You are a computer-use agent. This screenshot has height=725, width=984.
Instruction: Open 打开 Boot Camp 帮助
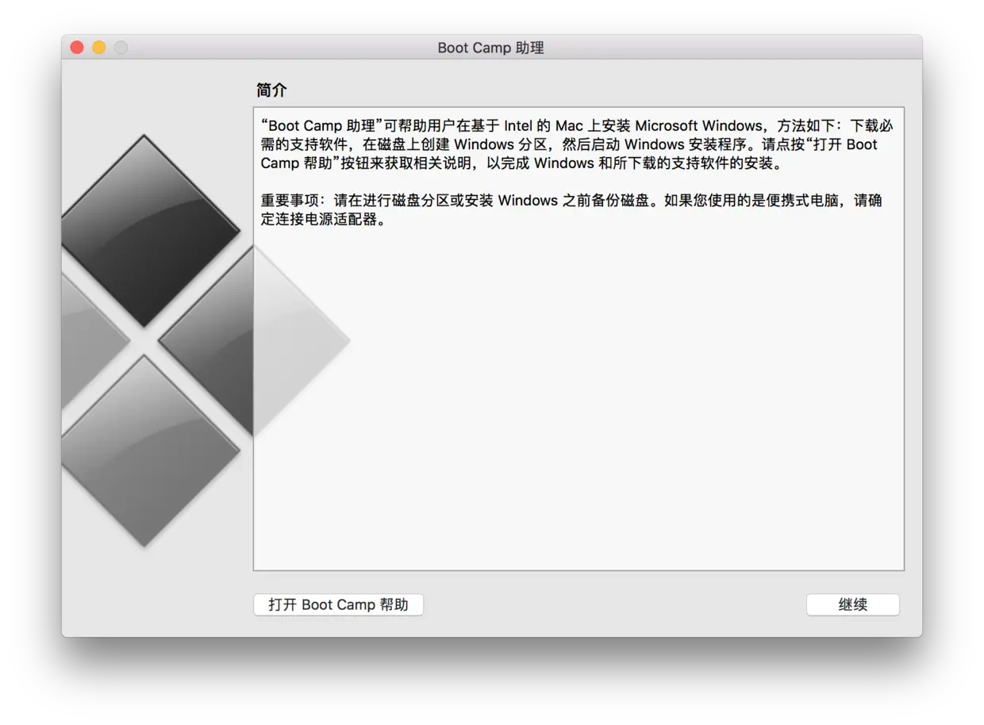coord(338,604)
